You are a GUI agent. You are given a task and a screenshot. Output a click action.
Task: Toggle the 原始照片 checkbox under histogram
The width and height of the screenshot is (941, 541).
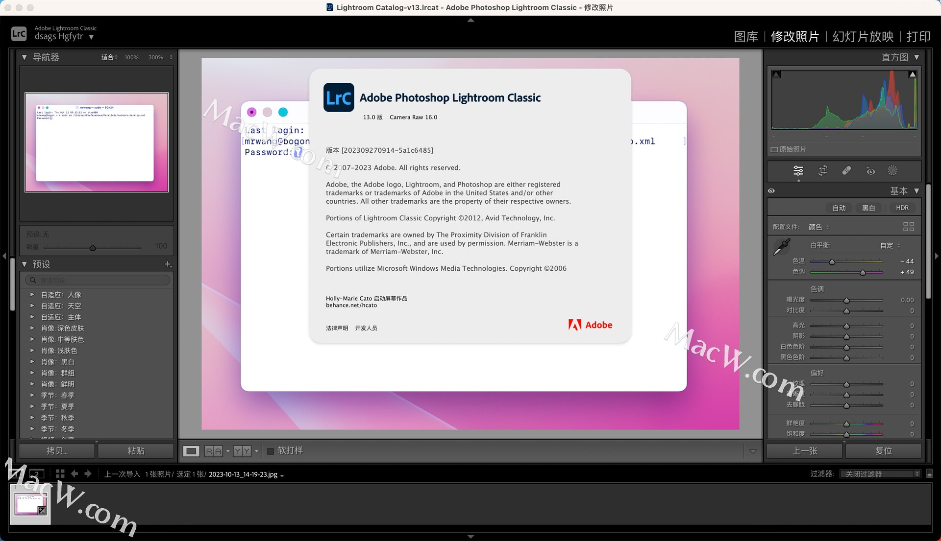click(774, 149)
